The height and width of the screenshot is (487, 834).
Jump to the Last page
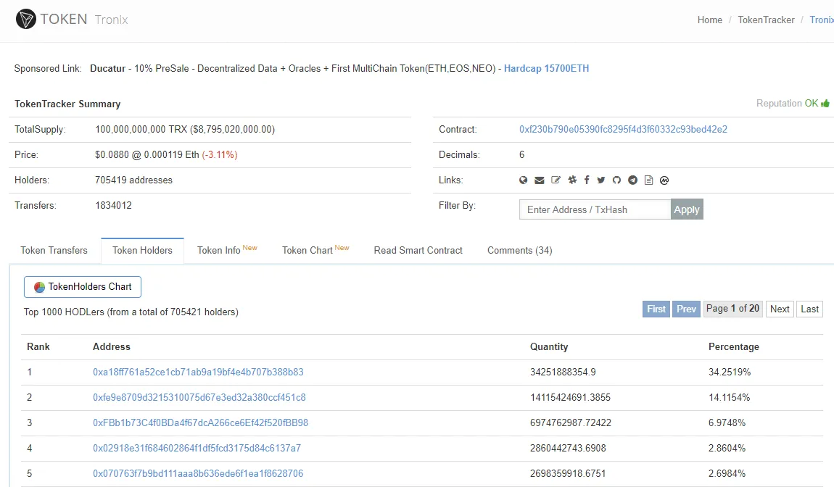click(809, 309)
